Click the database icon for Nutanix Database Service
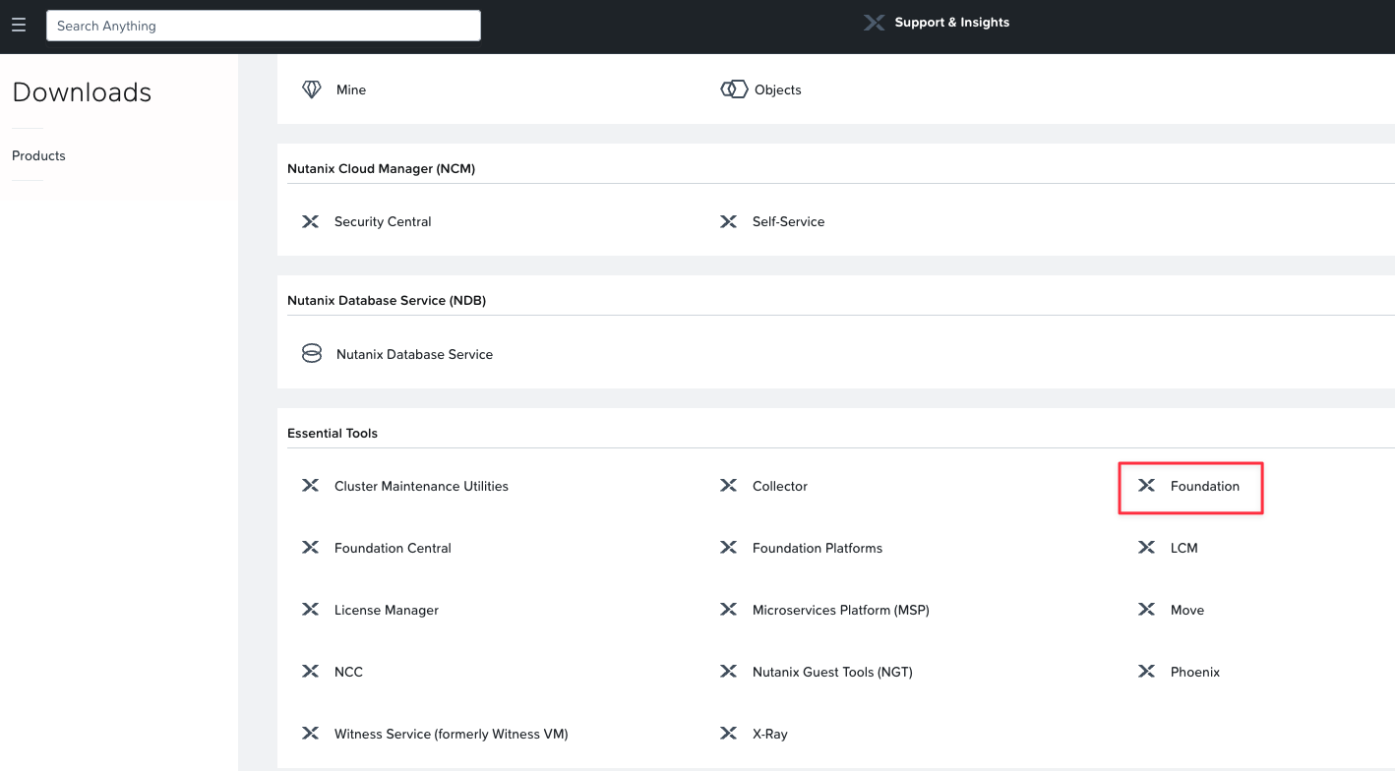This screenshot has height=771, width=1395. [312, 354]
